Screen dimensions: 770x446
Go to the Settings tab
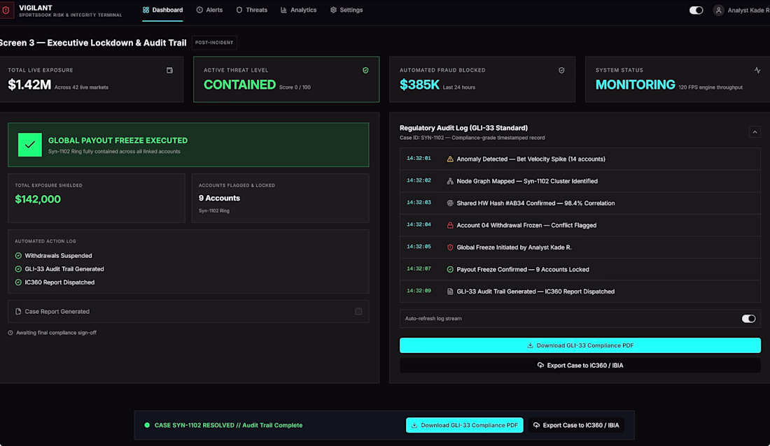pos(346,10)
